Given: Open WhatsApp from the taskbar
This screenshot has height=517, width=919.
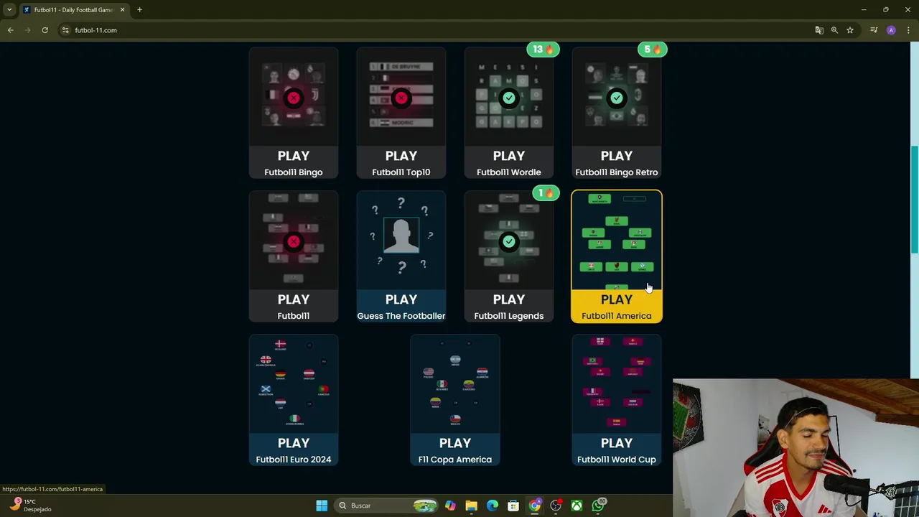Looking at the screenshot, I should point(598,506).
